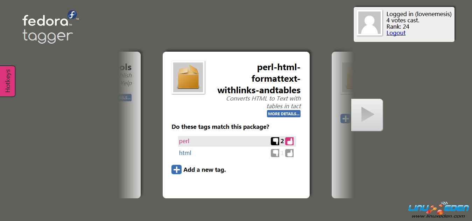Screen dimensions: 472x221
Task: Click the MORE DETAILS button
Action: (x=284, y=114)
